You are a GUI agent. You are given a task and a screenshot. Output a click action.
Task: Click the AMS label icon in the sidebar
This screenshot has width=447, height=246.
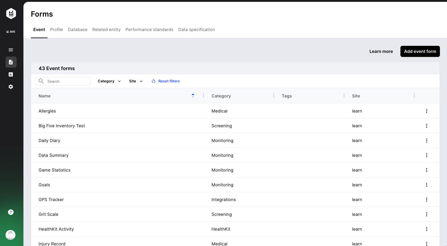(11, 31)
